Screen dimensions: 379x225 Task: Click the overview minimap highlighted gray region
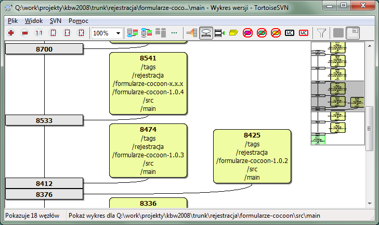click(337, 96)
